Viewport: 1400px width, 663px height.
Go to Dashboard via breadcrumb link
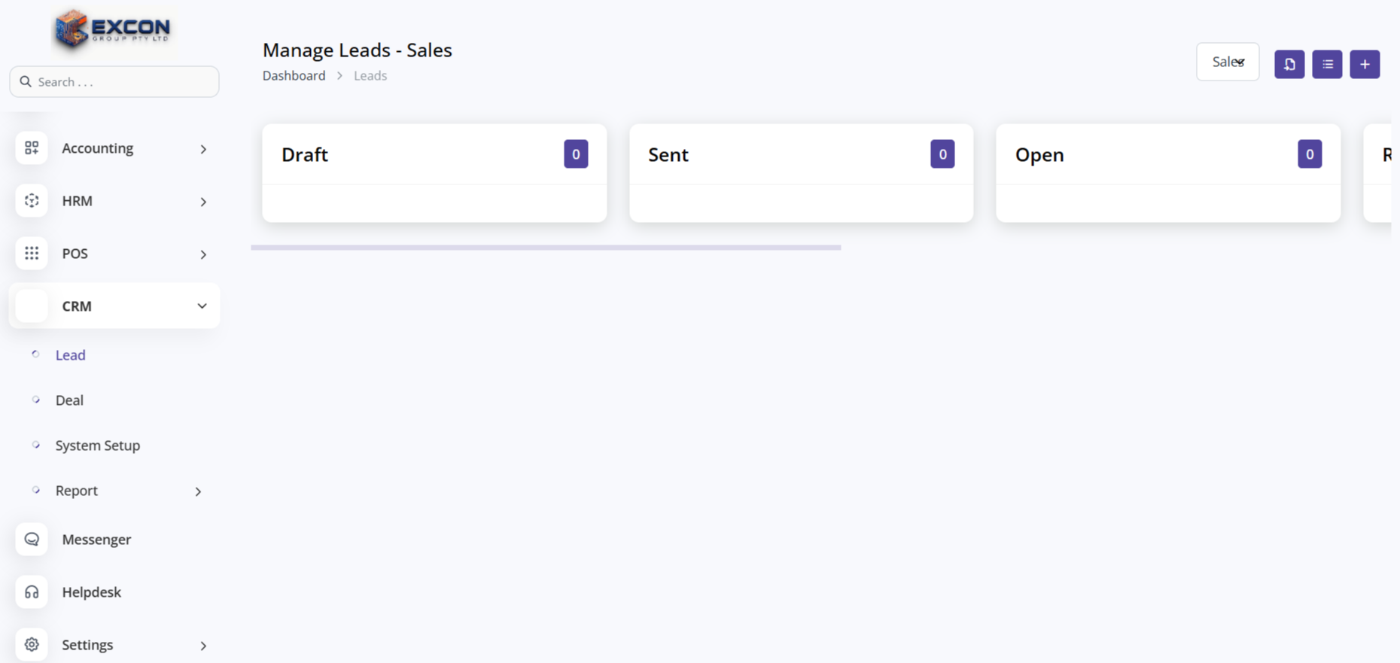pyautogui.click(x=294, y=76)
